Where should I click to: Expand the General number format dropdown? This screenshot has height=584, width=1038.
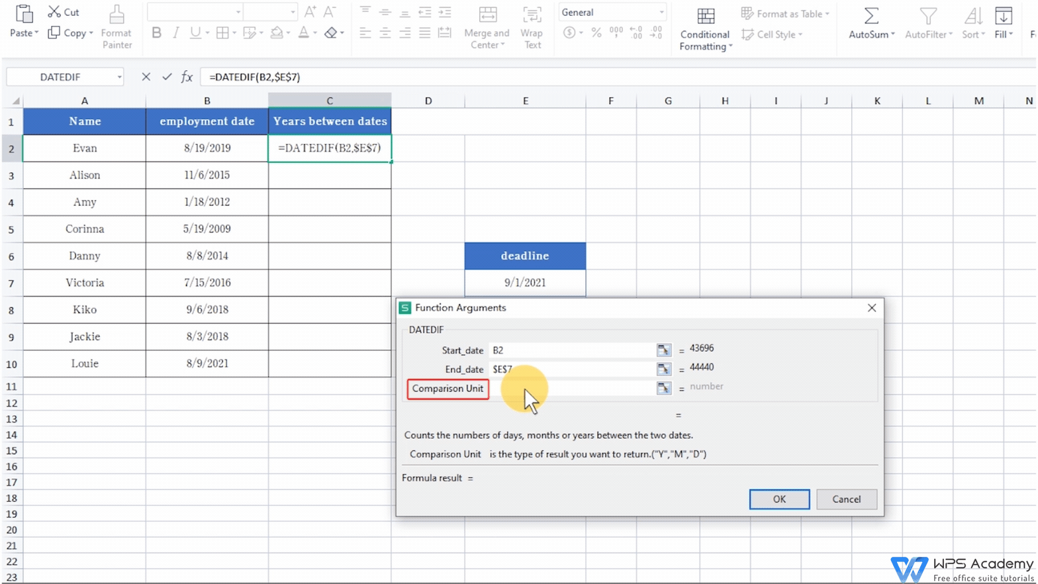[661, 13]
